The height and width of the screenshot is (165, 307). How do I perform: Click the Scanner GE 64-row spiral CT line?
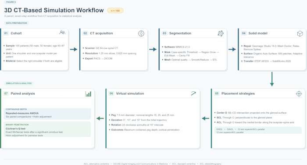(100, 48)
